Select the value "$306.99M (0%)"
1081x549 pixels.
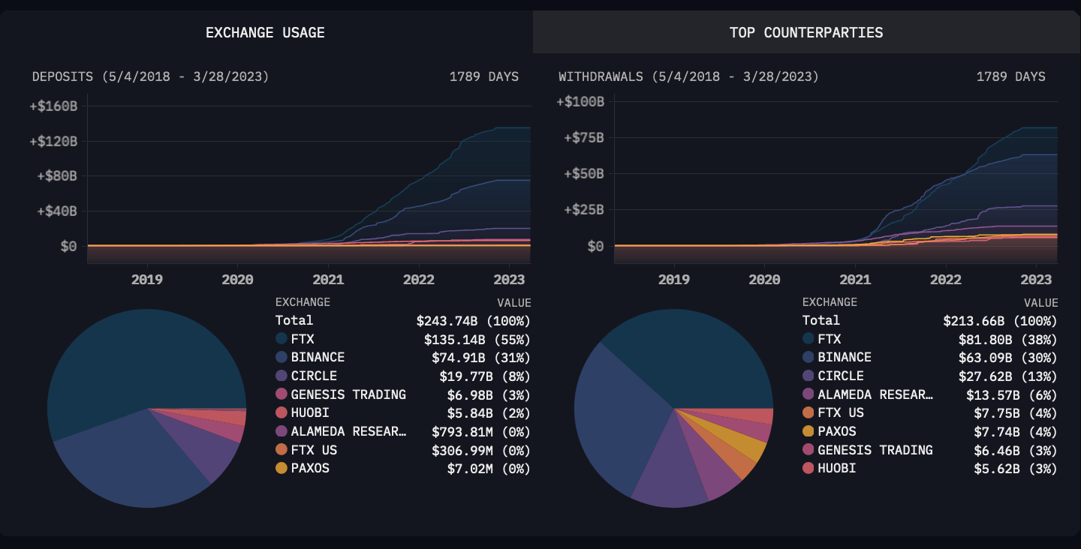tap(481, 450)
